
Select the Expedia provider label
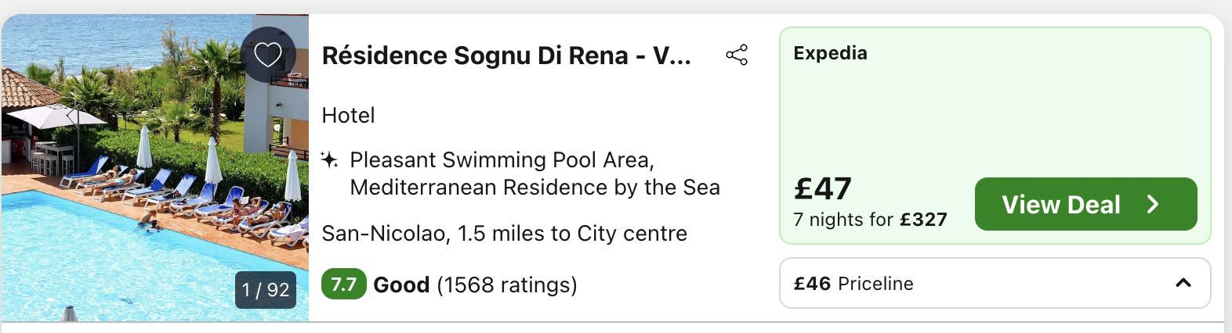click(831, 53)
